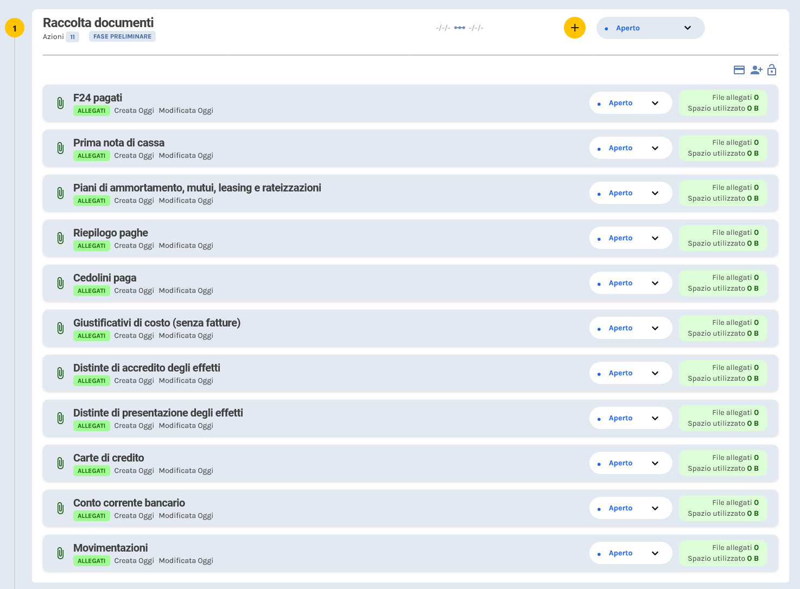Click paperclip icon for Carte di credito

[x=60, y=463]
